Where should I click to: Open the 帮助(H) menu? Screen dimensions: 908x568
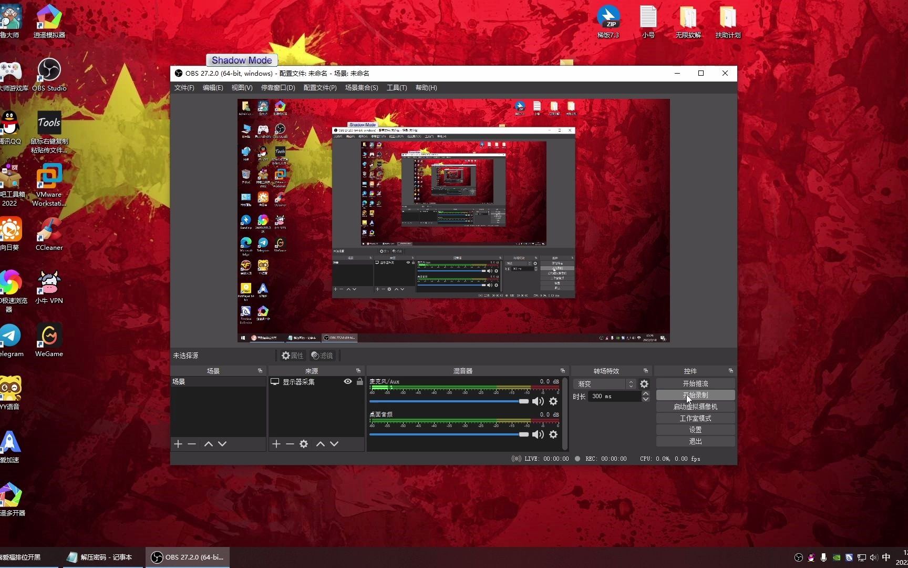tap(426, 88)
